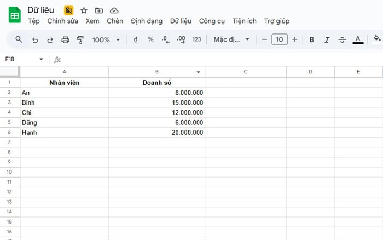Star the Dữ liệu document
The image size is (383, 240).
[x=84, y=10]
